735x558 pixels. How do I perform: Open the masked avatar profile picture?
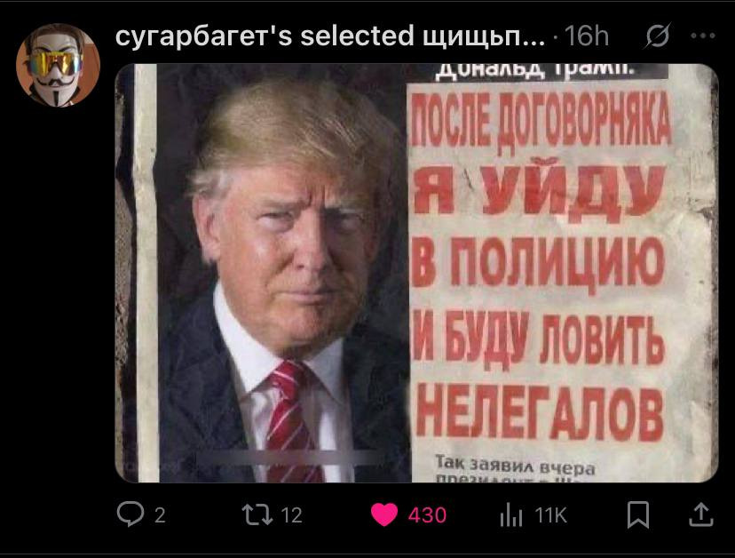58,65
